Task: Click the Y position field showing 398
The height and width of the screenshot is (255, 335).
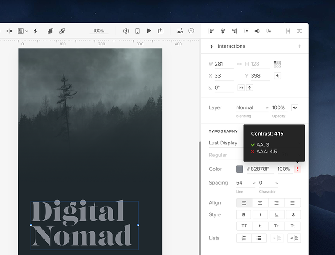Action: coord(260,76)
